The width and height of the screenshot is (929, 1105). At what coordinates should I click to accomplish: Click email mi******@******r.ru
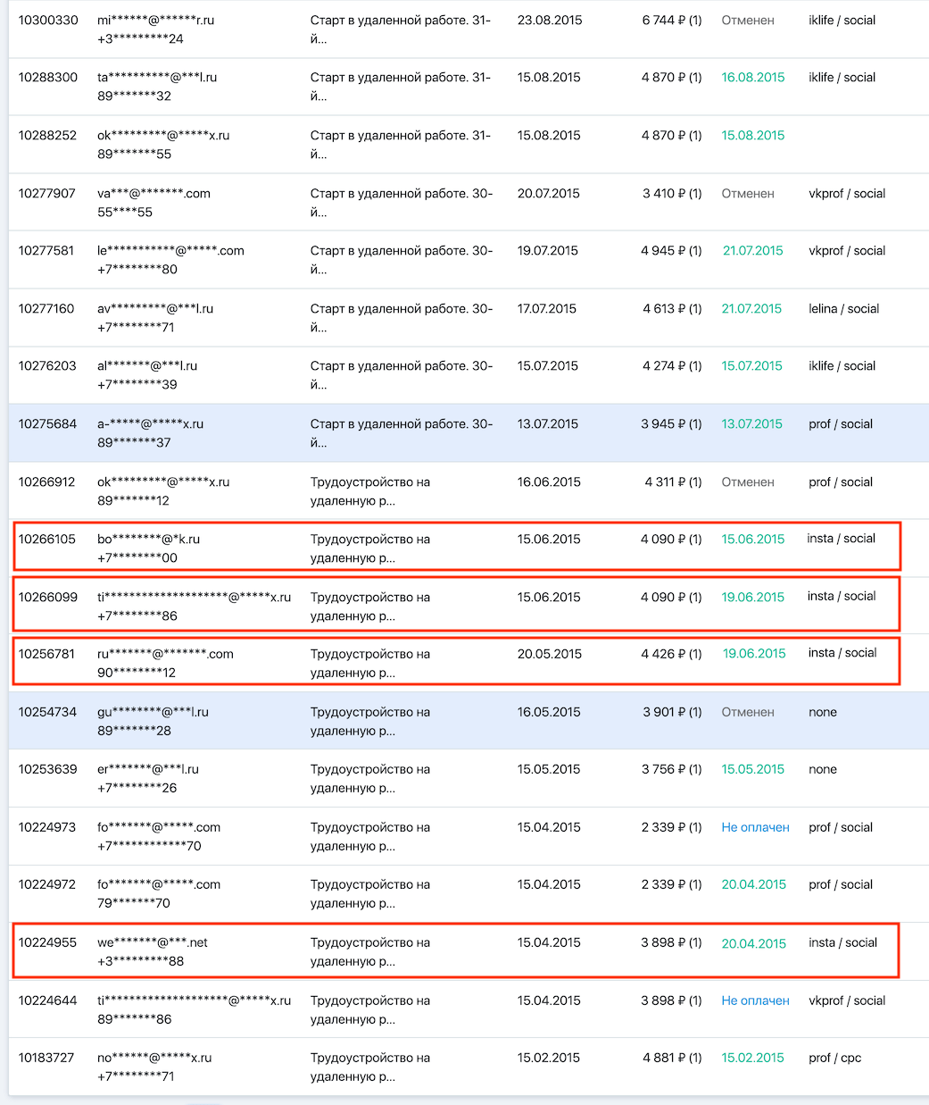(156, 20)
